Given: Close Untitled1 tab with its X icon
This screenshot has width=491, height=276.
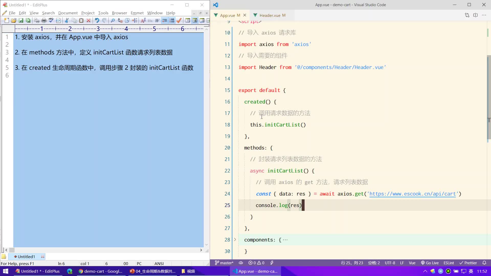Looking at the screenshot, I should click(x=42, y=256).
